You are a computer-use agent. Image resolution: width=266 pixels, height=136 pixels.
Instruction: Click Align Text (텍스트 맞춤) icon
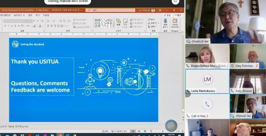(74, 23)
